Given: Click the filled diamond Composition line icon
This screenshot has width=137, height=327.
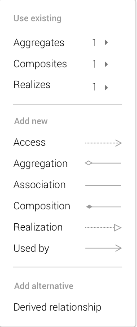Looking at the screenshot, I should [103, 207].
